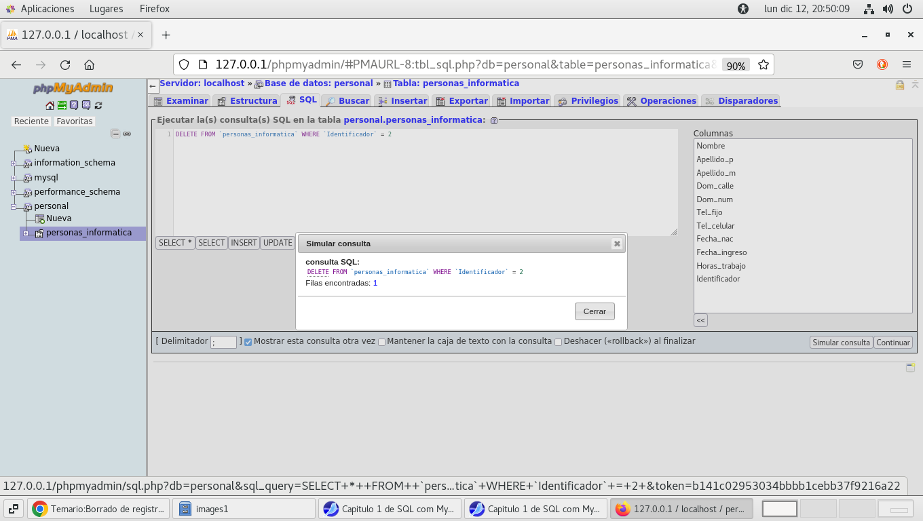Image resolution: width=923 pixels, height=521 pixels.
Task: Open the phpMyAdmin documentation icon
Action: tap(74, 105)
